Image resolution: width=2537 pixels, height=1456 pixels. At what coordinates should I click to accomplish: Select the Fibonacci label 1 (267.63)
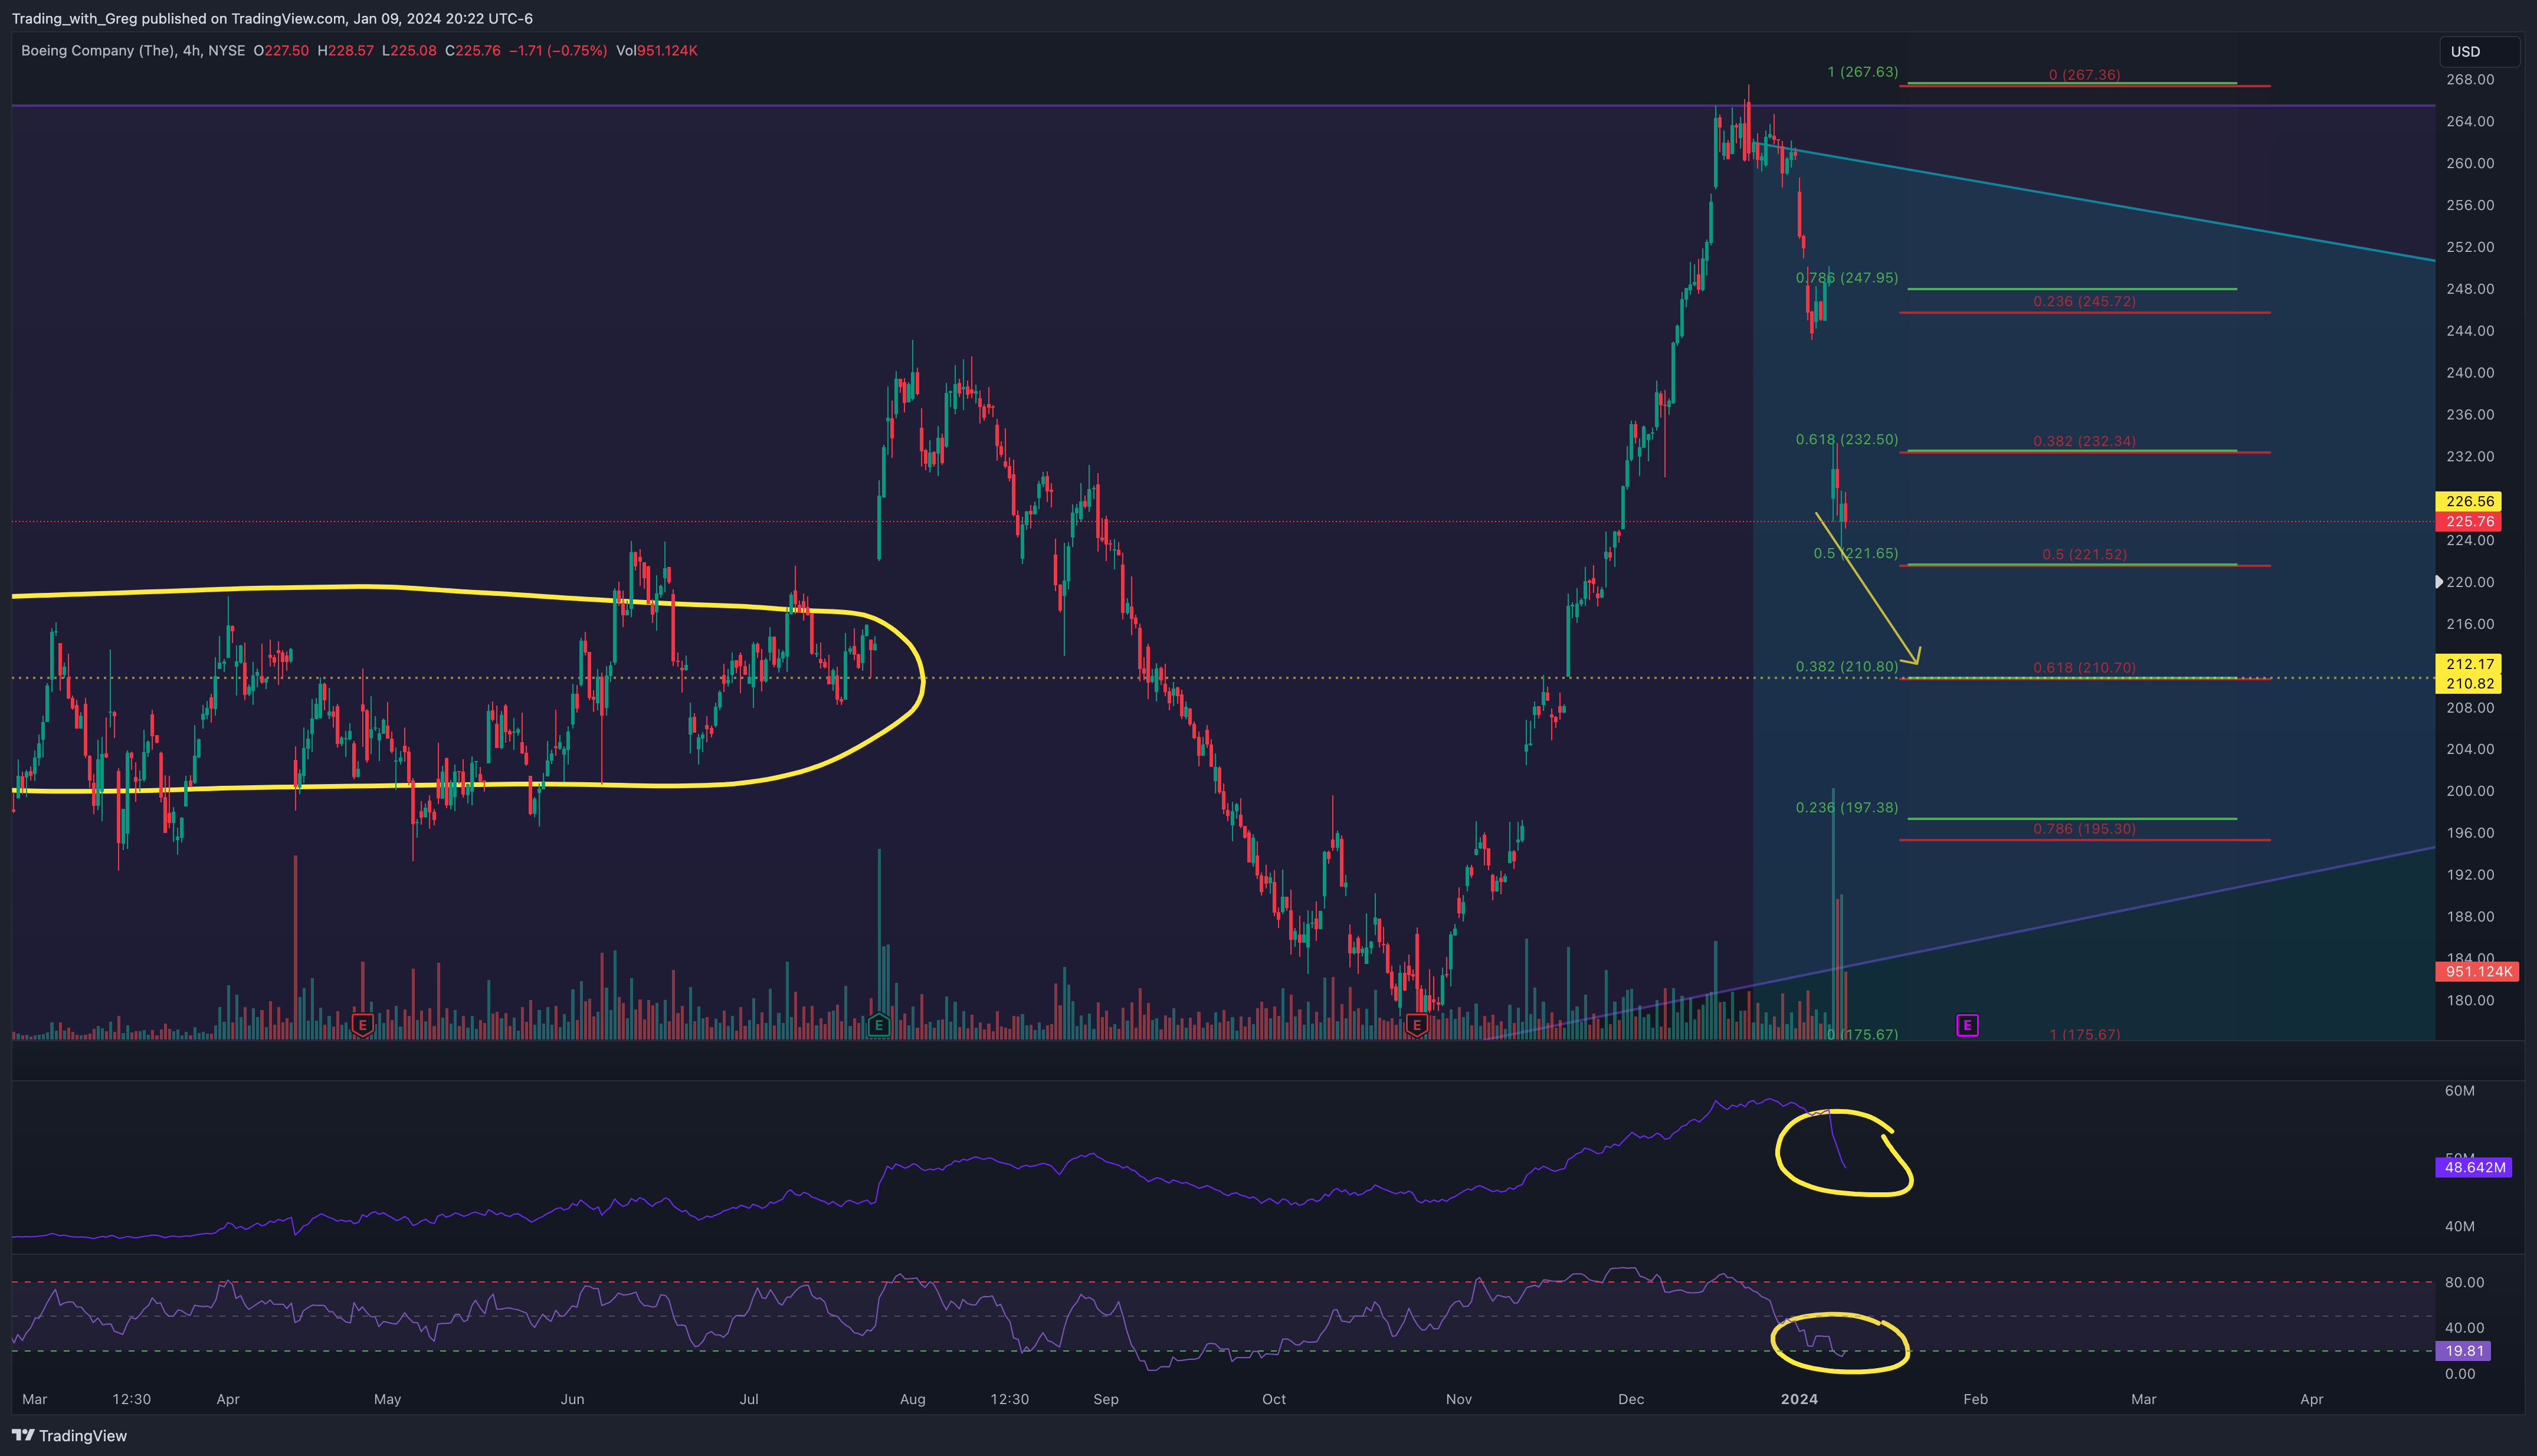[1862, 72]
